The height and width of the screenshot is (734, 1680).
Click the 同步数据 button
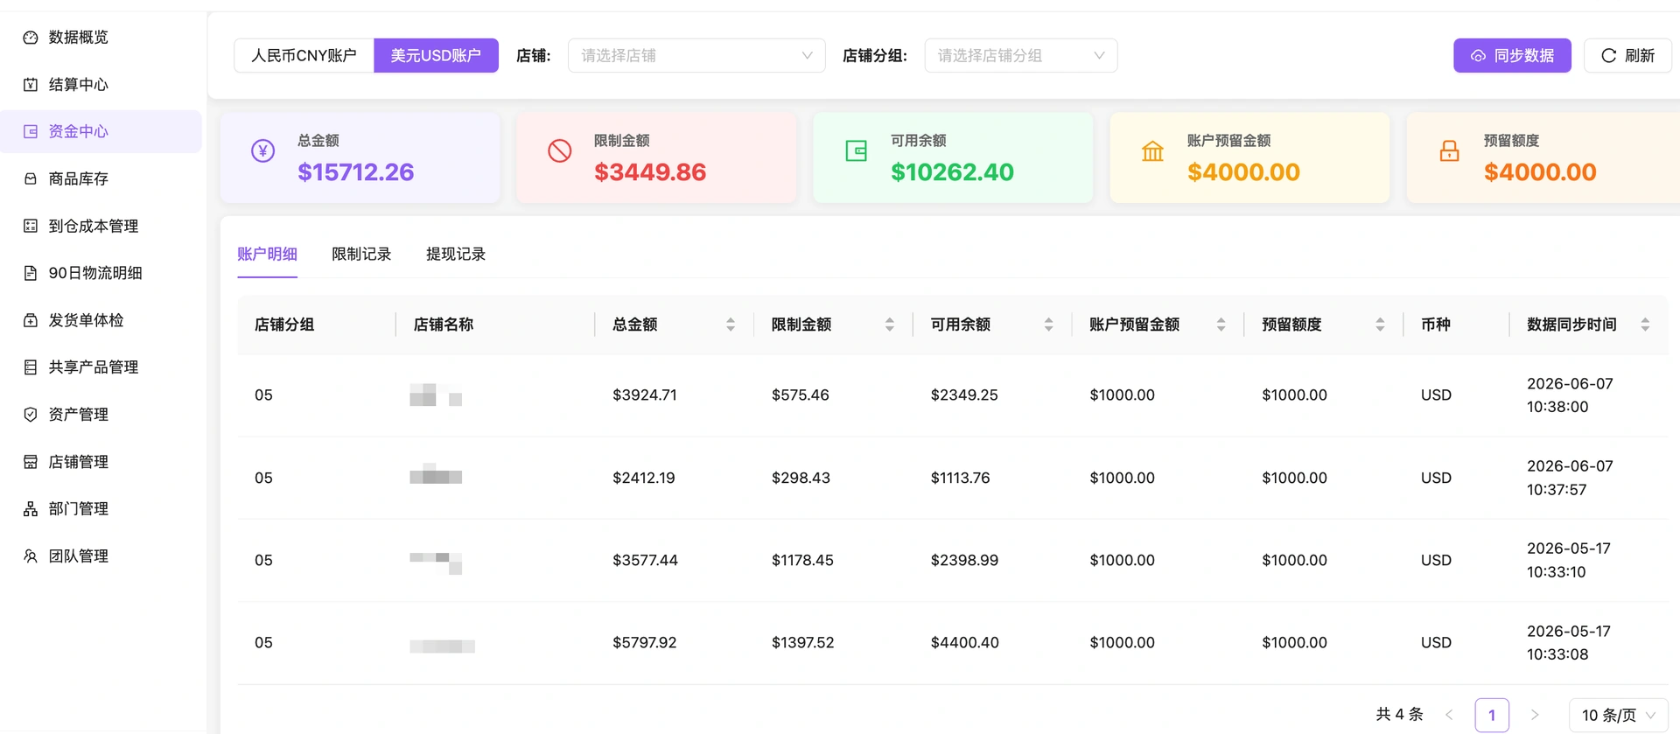[1512, 55]
